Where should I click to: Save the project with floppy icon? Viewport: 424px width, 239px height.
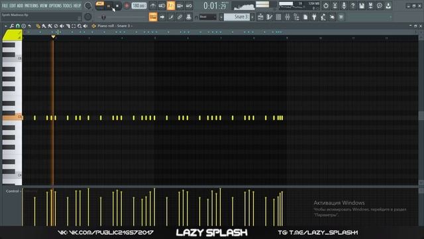coord(362,6)
